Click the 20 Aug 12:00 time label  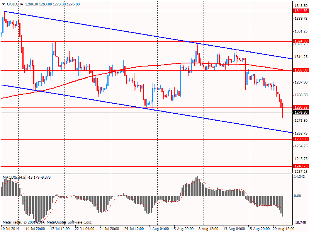(x=284, y=229)
